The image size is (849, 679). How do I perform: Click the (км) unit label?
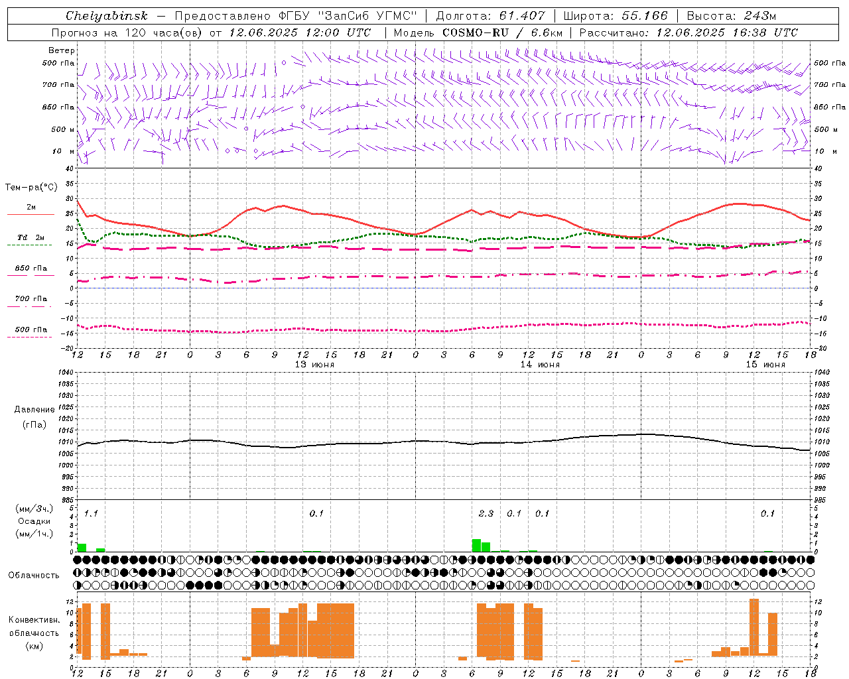coord(34,646)
